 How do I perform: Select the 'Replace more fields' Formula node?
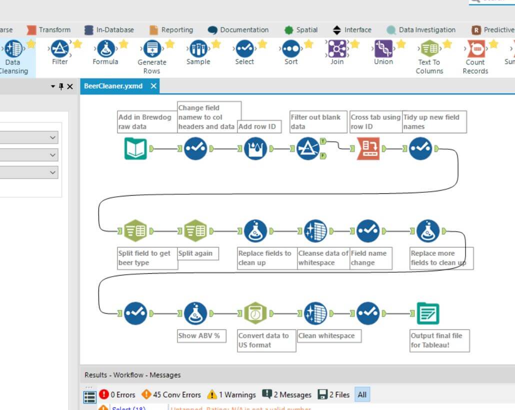click(x=428, y=231)
